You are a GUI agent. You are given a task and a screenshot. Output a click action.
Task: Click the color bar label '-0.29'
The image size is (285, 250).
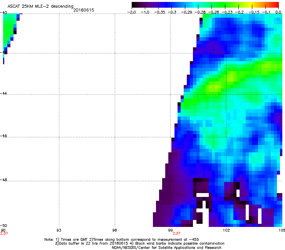click(x=186, y=12)
